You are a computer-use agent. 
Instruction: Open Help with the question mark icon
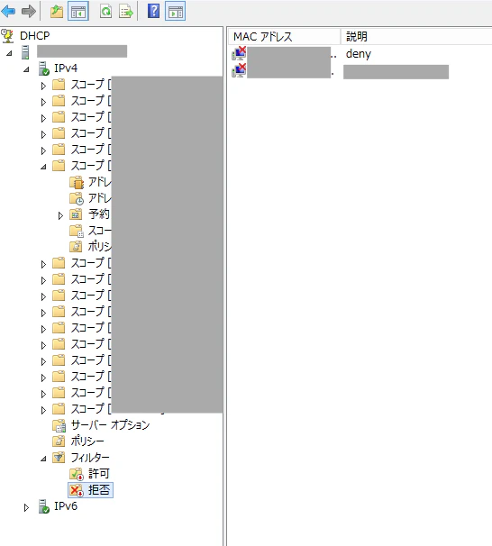tap(153, 11)
